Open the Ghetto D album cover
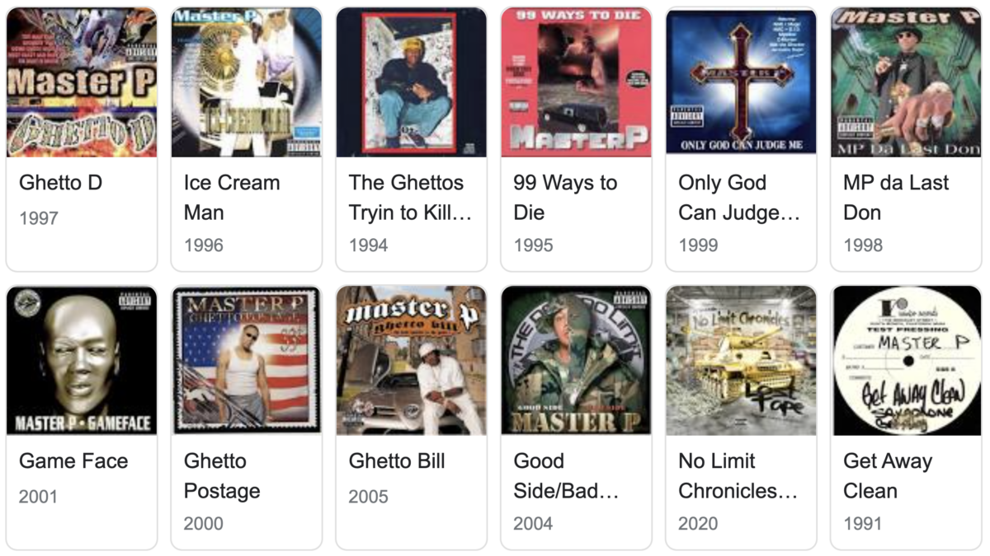Image resolution: width=990 pixels, height=556 pixels. pyautogui.click(x=82, y=82)
